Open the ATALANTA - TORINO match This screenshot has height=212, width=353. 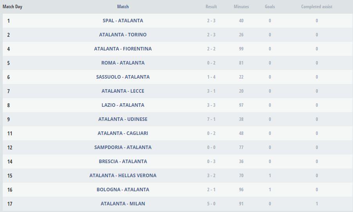(x=123, y=35)
